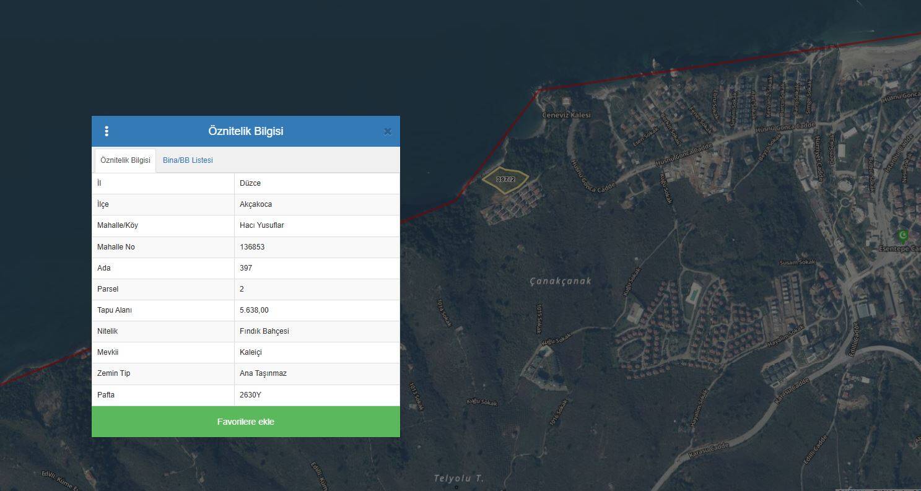Open the three-dot menu in panel header
Screen dimensions: 921x491
[x=107, y=131]
